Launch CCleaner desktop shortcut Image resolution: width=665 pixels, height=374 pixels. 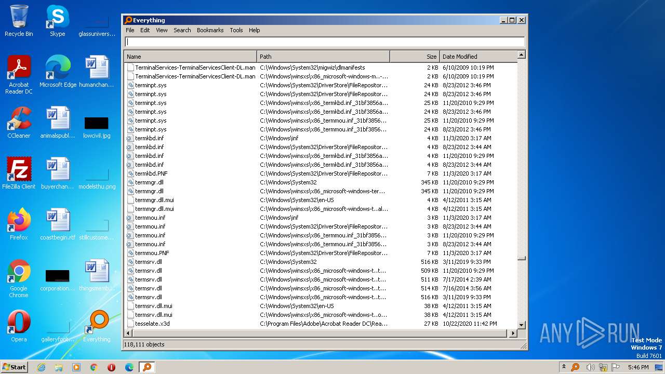pyautogui.click(x=19, y=122)
